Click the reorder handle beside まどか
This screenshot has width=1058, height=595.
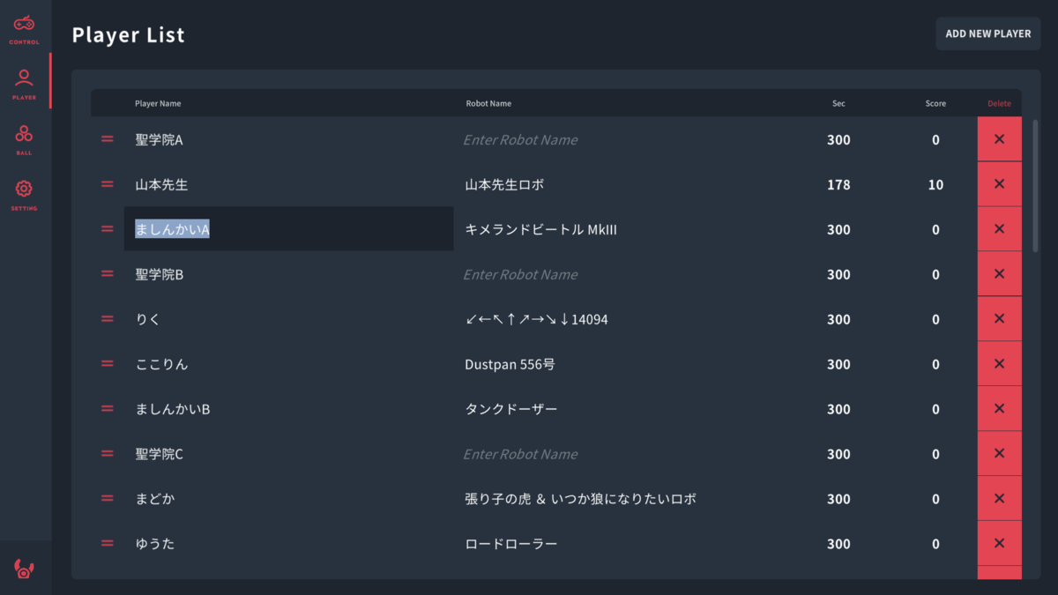(108, 499)
